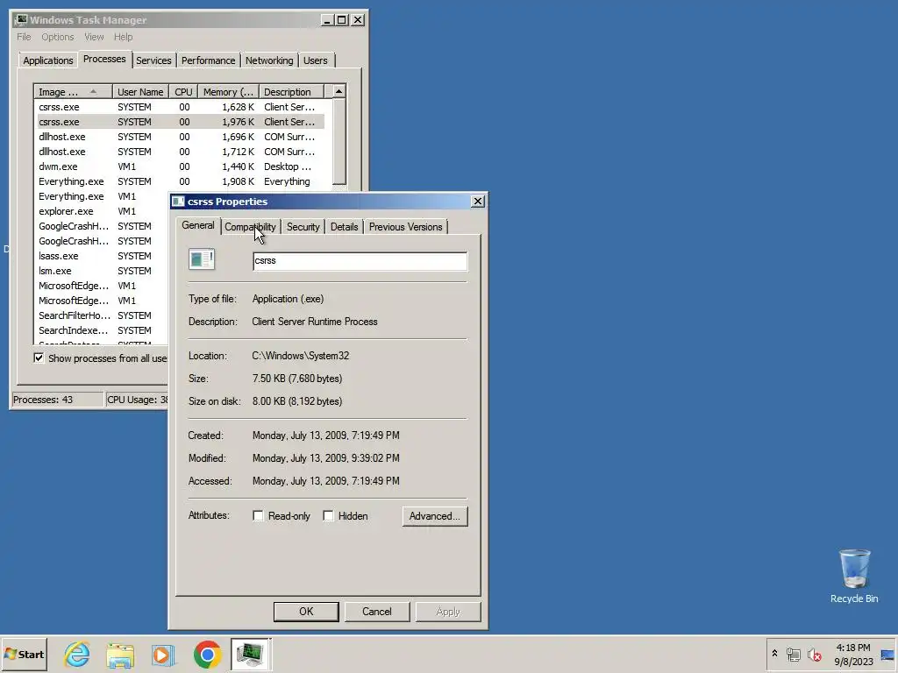Select the lsass.exe process row
Image resolution: width=898 pixels, height=673 pixels.
pyautogui.click(x=102, y=256)
